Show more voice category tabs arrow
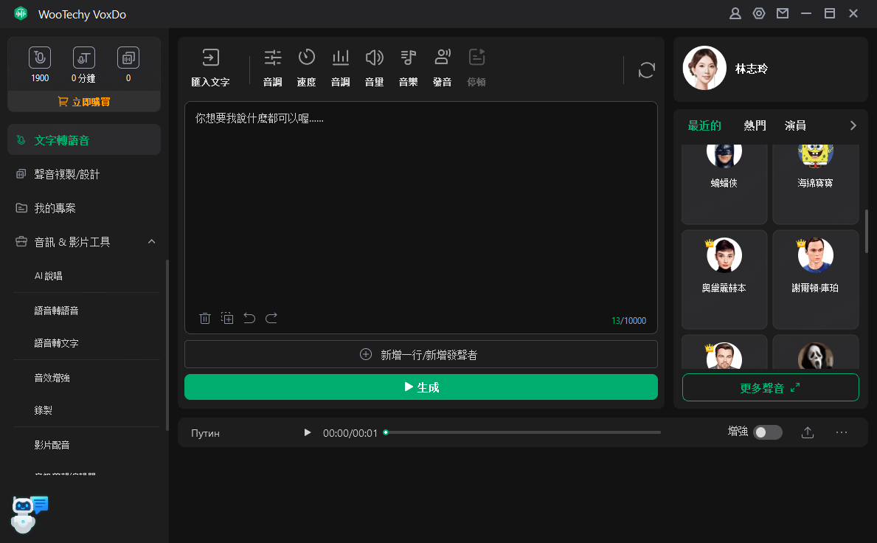 pos(853,125)
